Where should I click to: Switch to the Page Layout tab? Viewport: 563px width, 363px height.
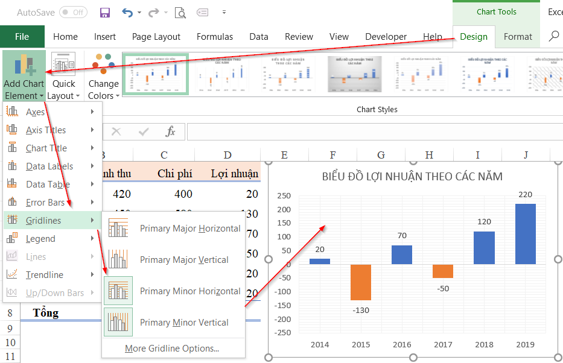pos(156,37)
